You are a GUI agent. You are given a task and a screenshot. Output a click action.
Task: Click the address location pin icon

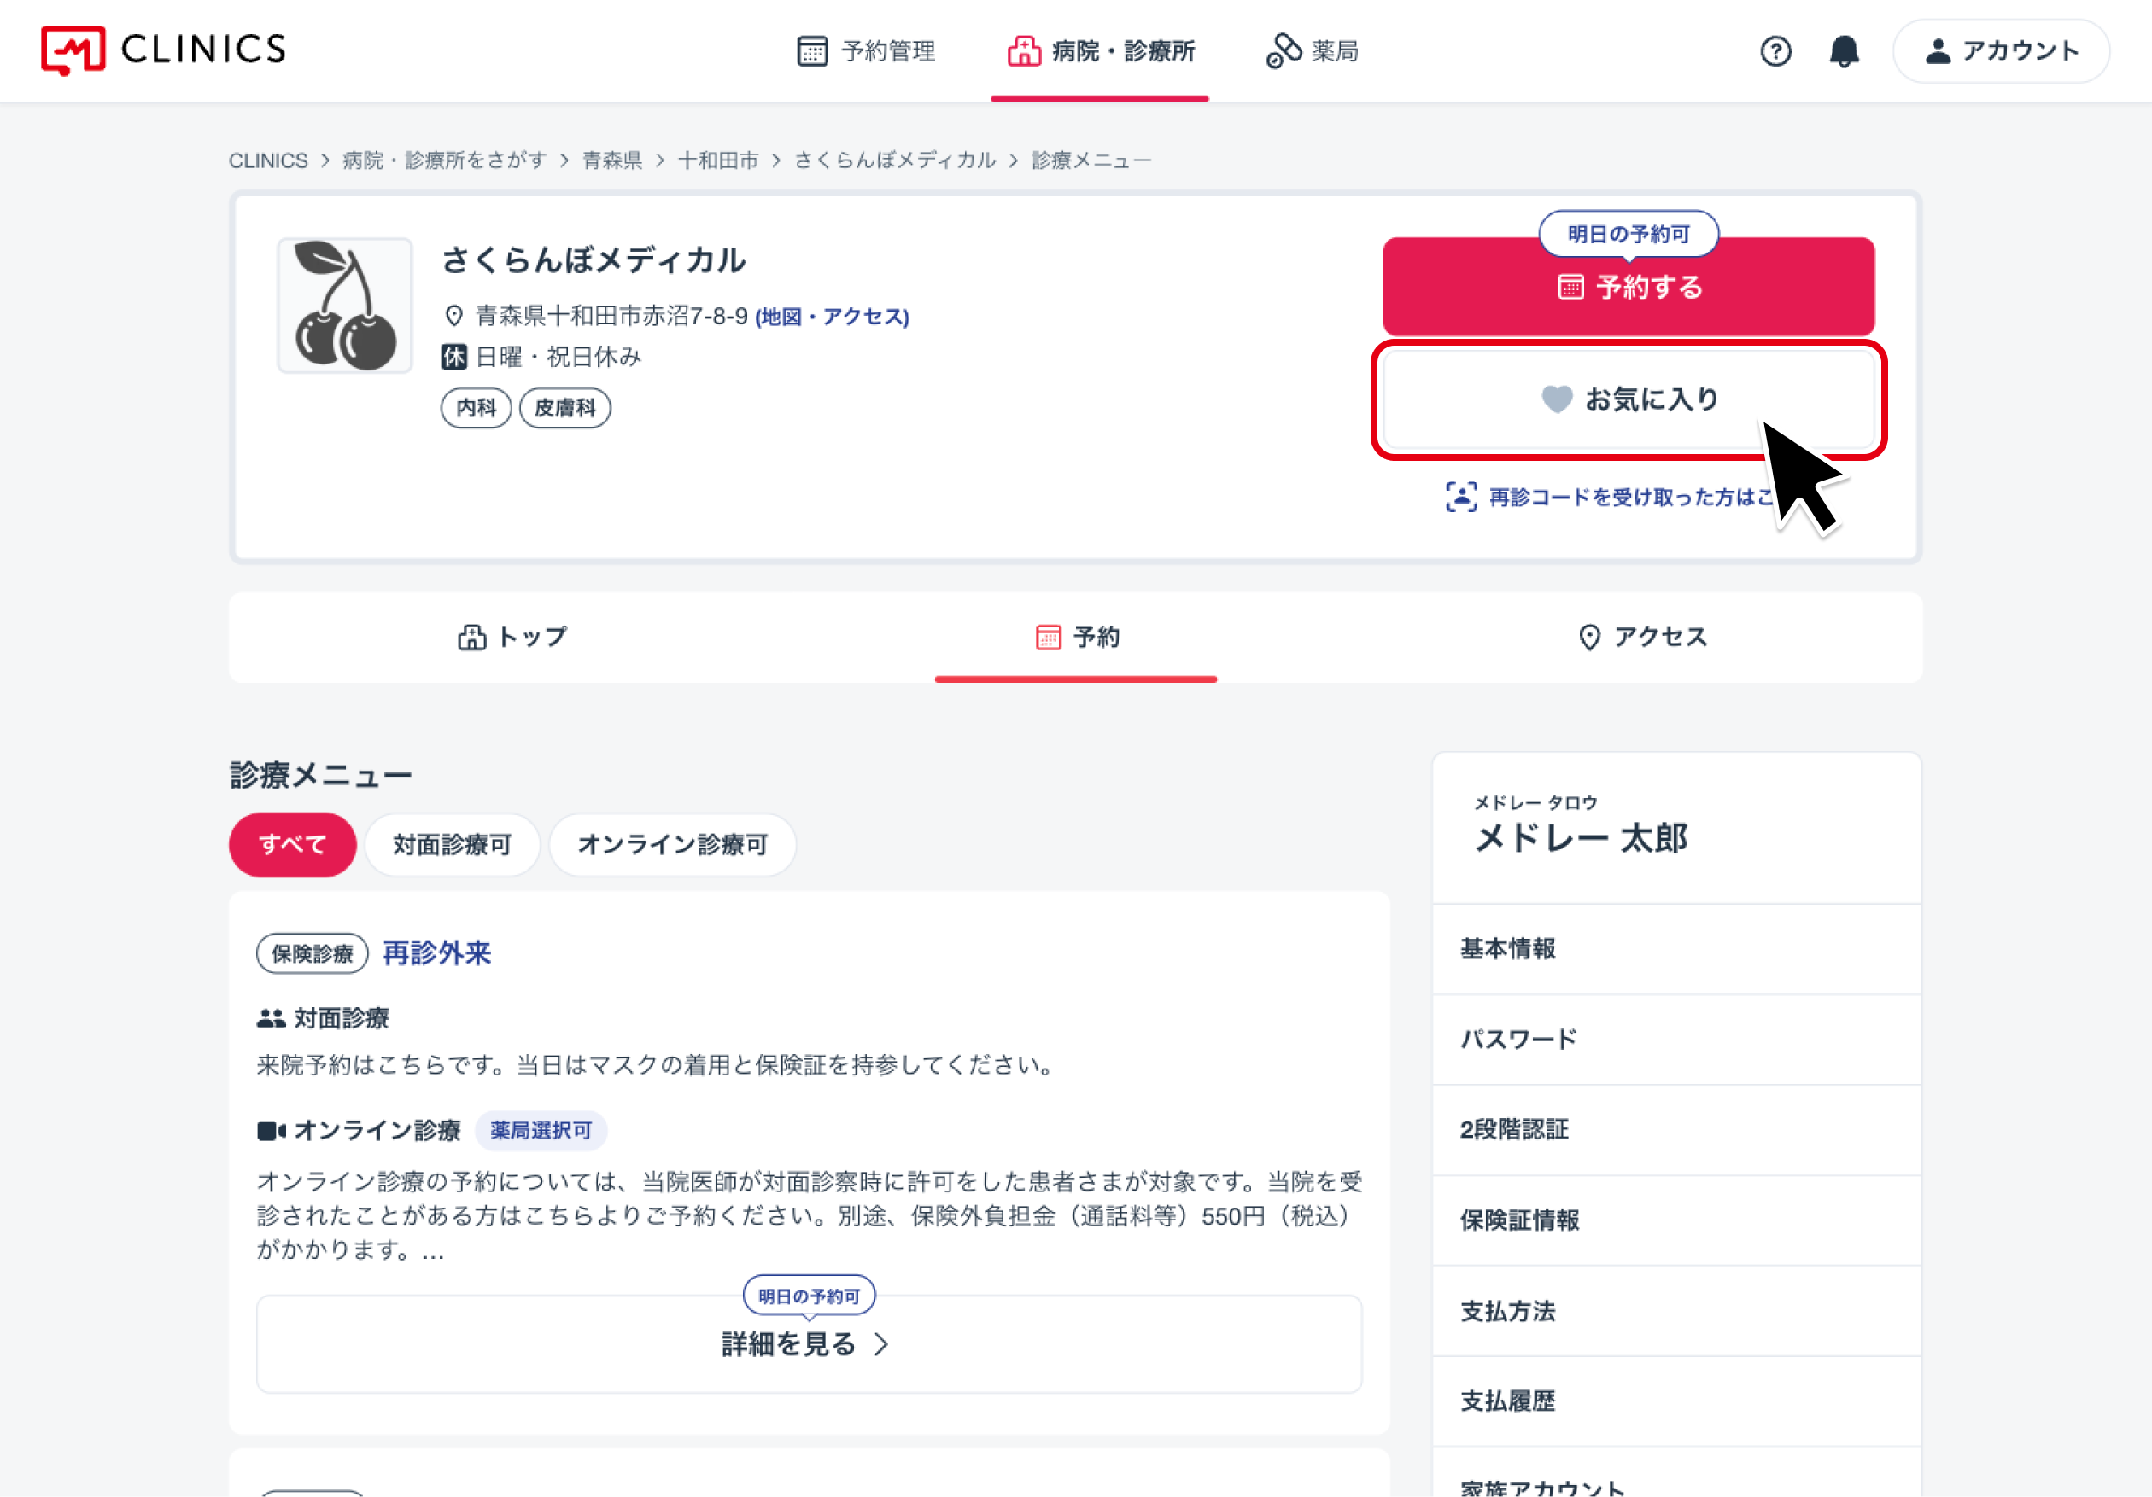453,317
